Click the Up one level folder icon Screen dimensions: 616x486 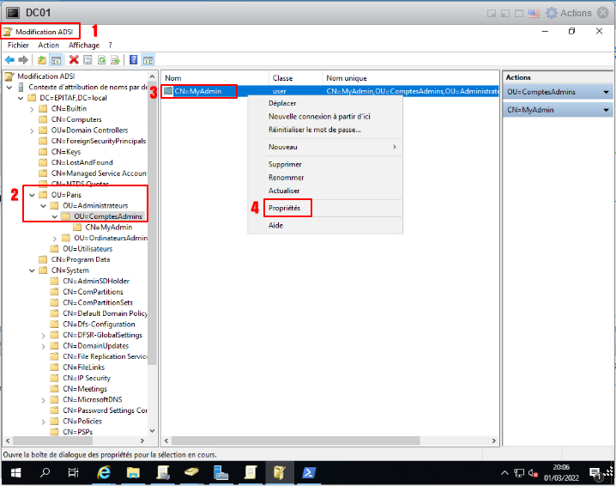coord(42,60)
